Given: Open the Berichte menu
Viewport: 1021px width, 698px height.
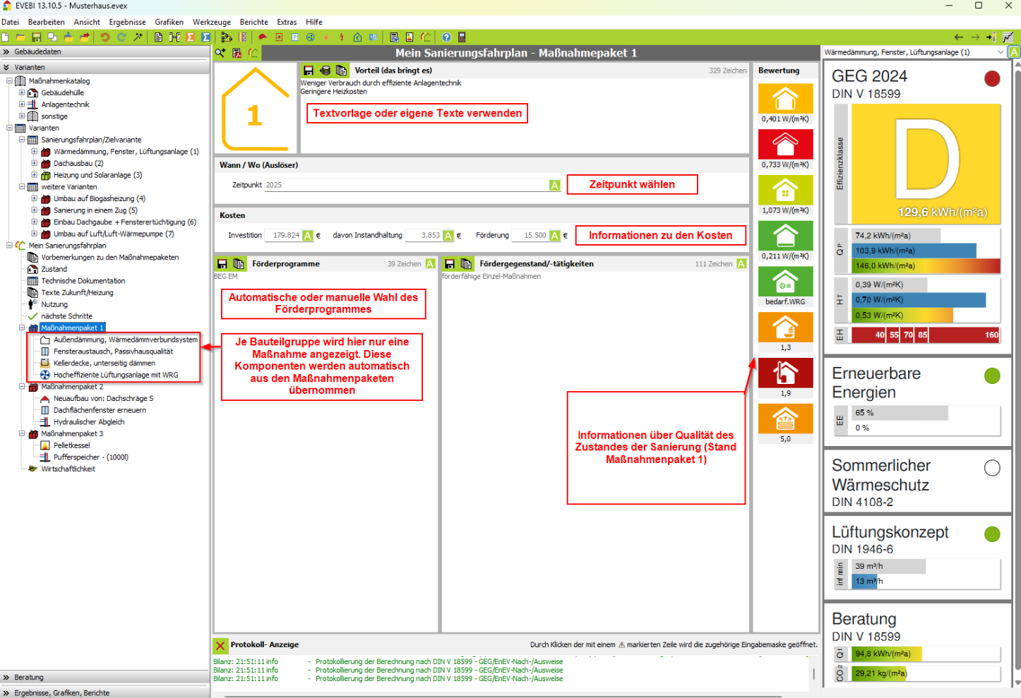Looking at the screenshot, I should coord(253,22).
